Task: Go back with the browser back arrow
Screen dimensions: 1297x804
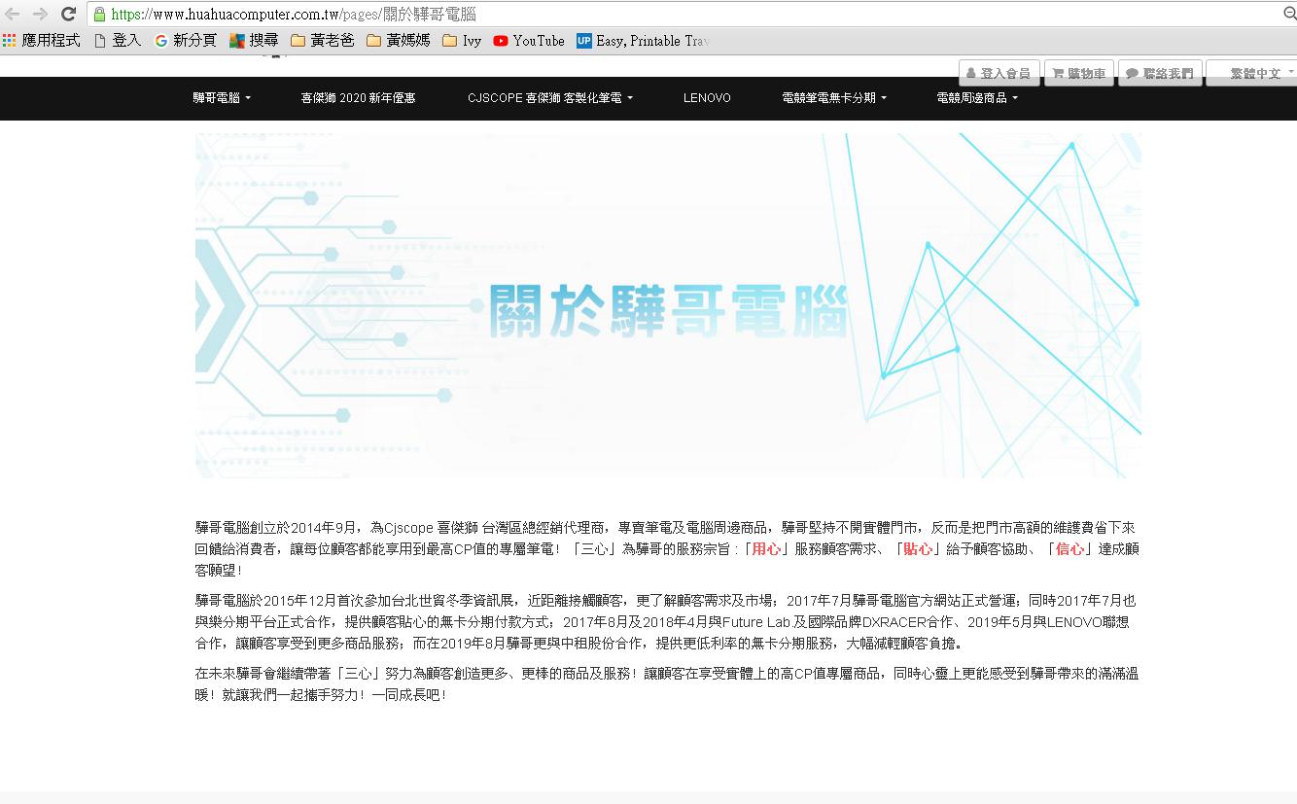Action: (13, 14)
